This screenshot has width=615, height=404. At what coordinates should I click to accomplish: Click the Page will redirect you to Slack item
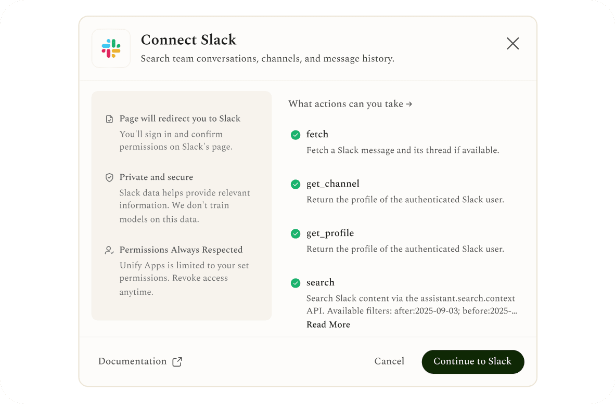click(x=180, y=119)
